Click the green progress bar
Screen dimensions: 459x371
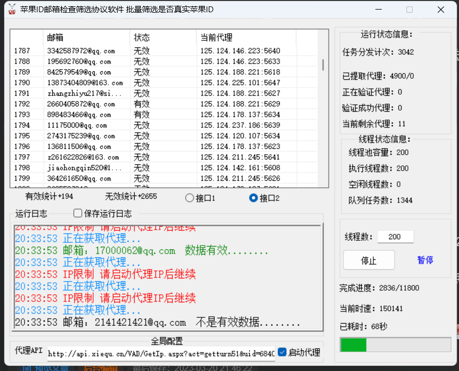pyautogui.click(x=354, y=344)
